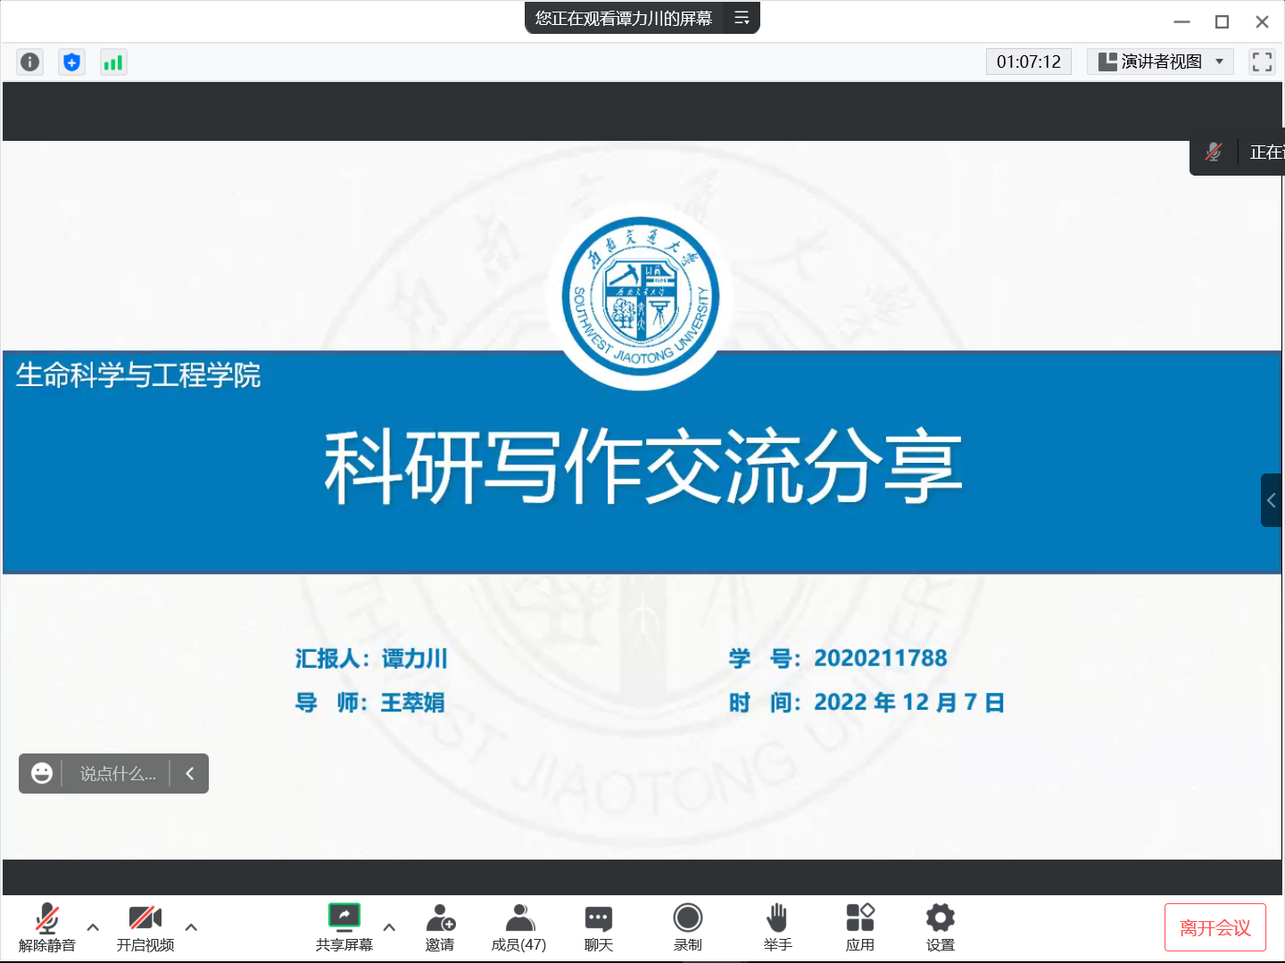Open the 聊天 chat panel
This screenshot has height=963, width=1285.
click(x=598, y=927)
